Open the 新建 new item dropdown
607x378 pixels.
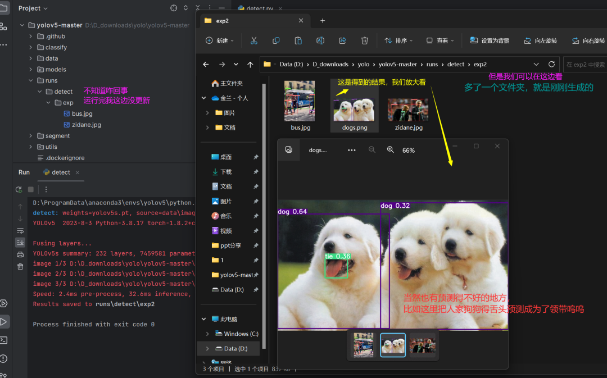pos(220,40)
